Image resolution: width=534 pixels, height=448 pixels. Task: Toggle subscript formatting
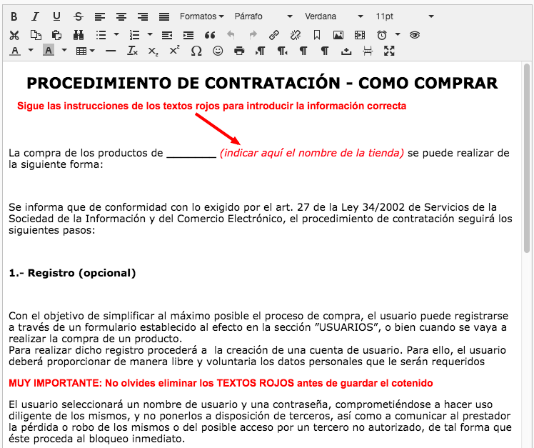[x=153, y=51]
